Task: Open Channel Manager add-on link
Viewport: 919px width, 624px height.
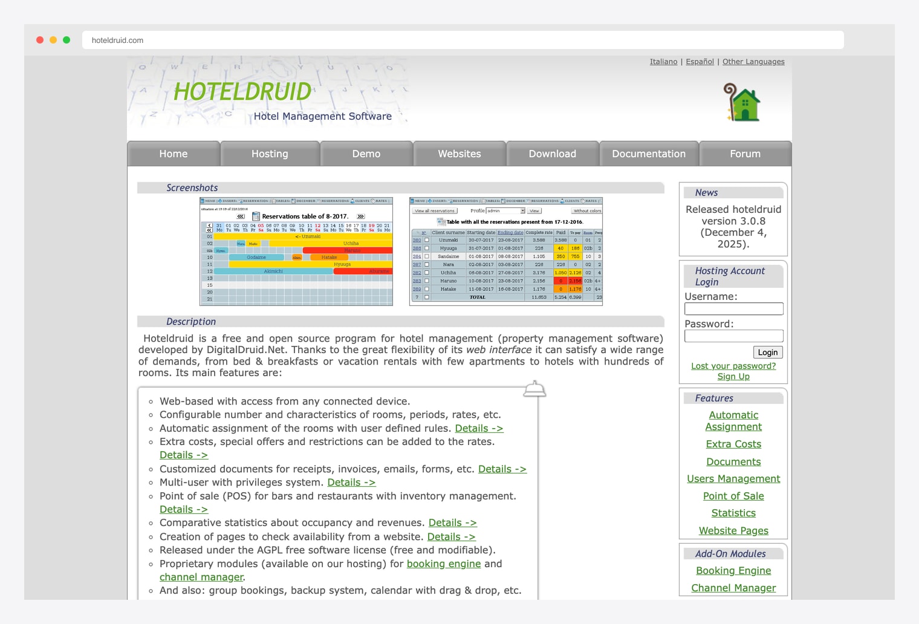Action: tap(733, 588)
